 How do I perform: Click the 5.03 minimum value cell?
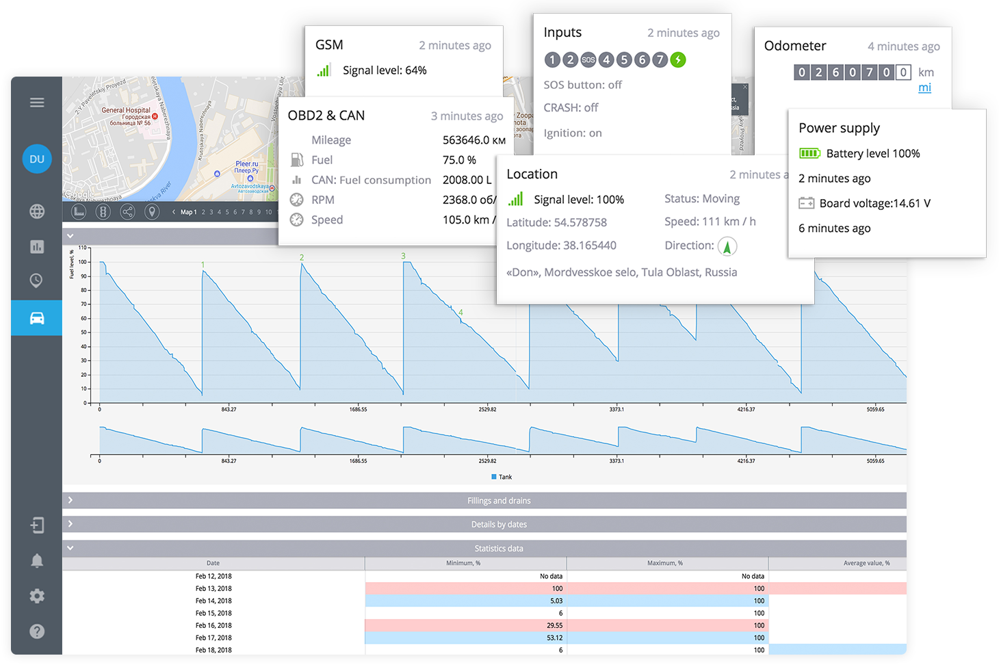(x=466, y=601)
